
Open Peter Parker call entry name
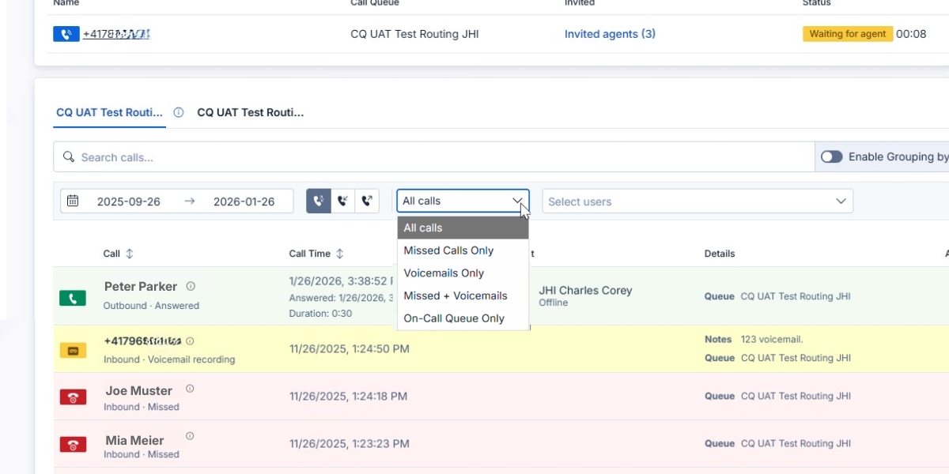point(141,287)
